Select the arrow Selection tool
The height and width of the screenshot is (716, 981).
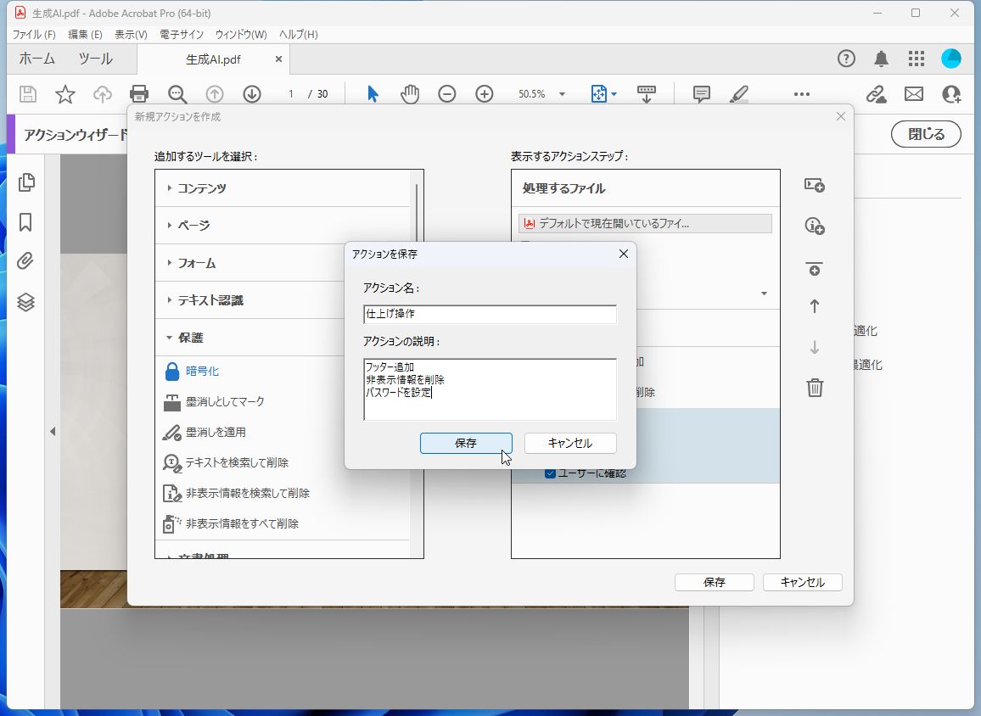(x=371, y=93)
